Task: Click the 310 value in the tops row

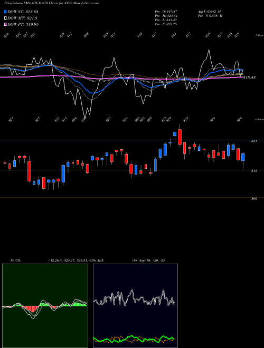Action: tap(139, 35)
